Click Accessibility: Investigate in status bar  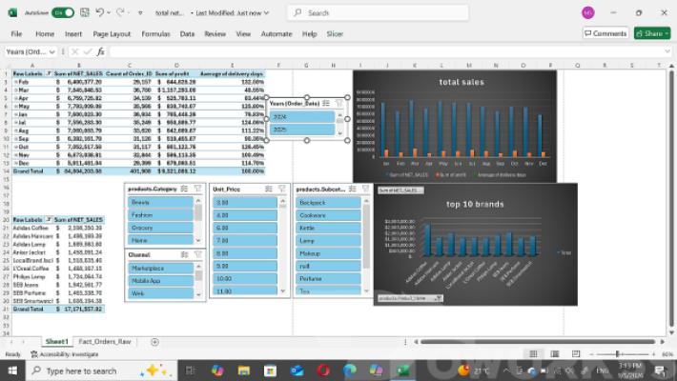pos(64,354)
